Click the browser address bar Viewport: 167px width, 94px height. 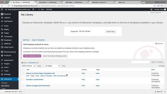(x=82, y=6)
